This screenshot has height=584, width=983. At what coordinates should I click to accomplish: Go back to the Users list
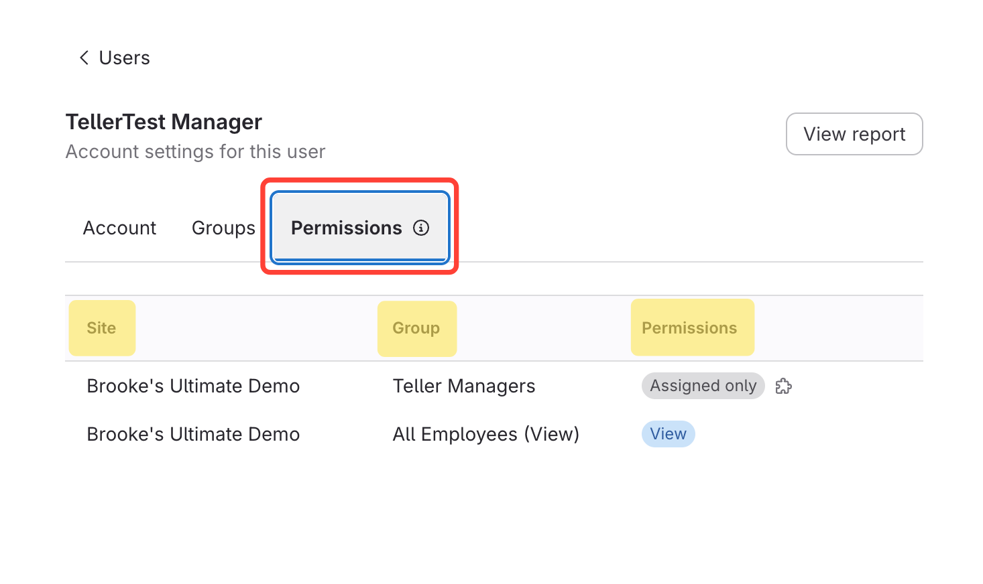[124, 58]
